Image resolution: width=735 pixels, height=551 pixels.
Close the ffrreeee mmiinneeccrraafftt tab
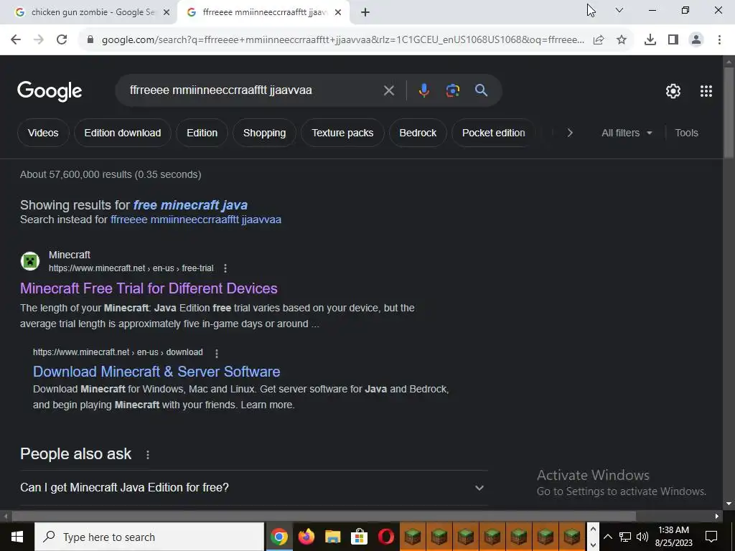(338, 13)
